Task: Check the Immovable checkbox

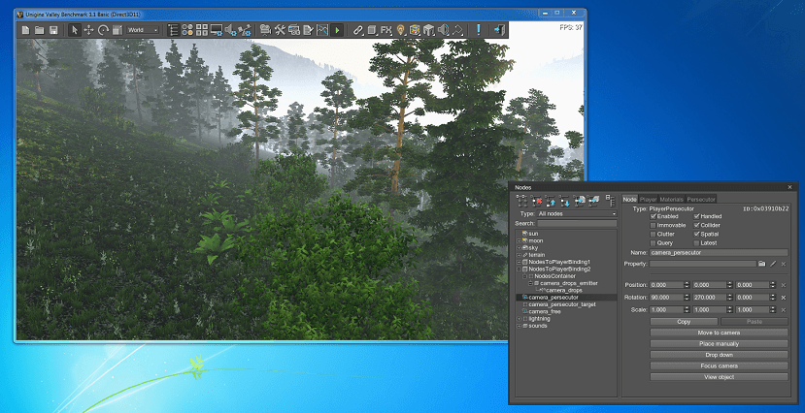Action: 654,225
